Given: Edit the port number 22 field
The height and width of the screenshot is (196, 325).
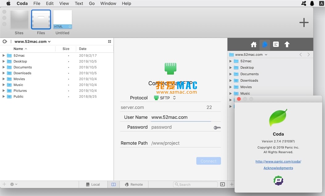Looking at the screenshot, I should click(x=209, y=107).
